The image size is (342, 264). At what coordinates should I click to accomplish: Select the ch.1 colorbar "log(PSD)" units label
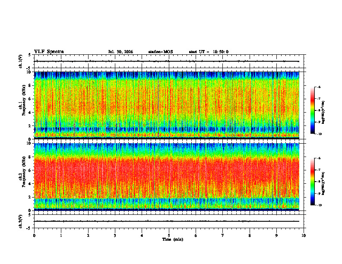pyautogui.click(x=323, y=113)
